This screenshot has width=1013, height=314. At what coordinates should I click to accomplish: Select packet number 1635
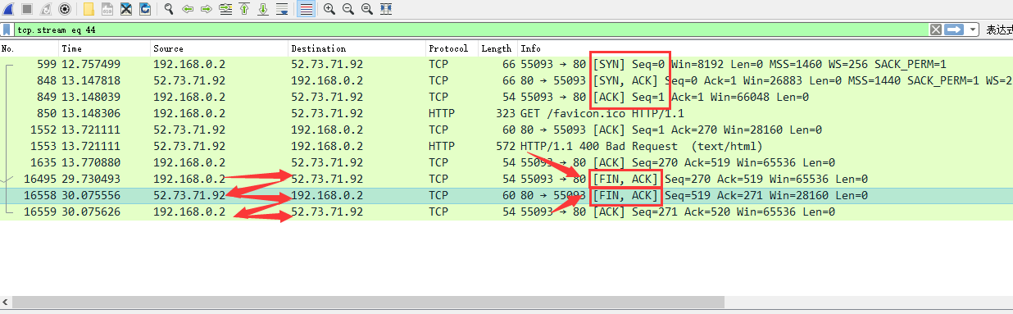pyautogui.click(x=506, y=162)
